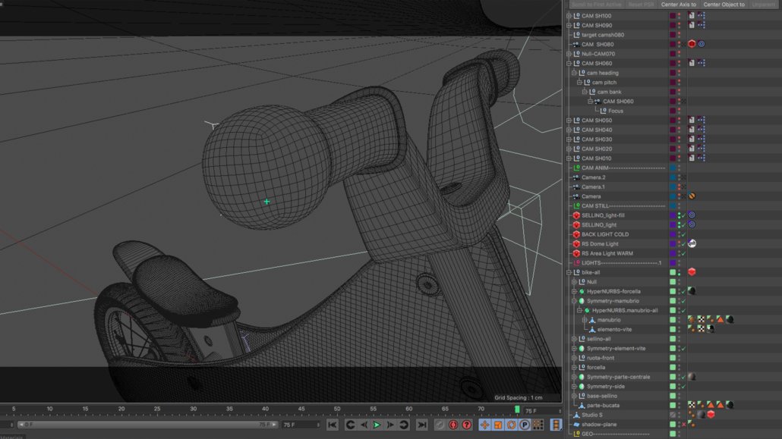Expand the CAM SH090 null
Screen dimensions: 782x439
point(569,26)
